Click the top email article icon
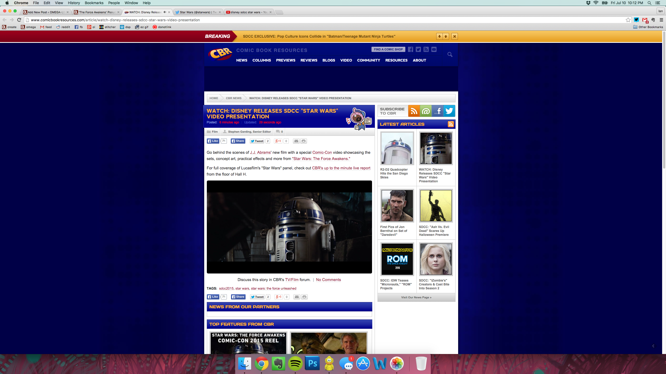This screenshot has height=374, width=666. pos(296,141)
